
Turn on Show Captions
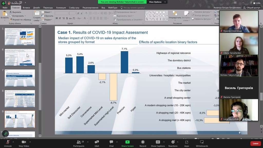[158, 142]
